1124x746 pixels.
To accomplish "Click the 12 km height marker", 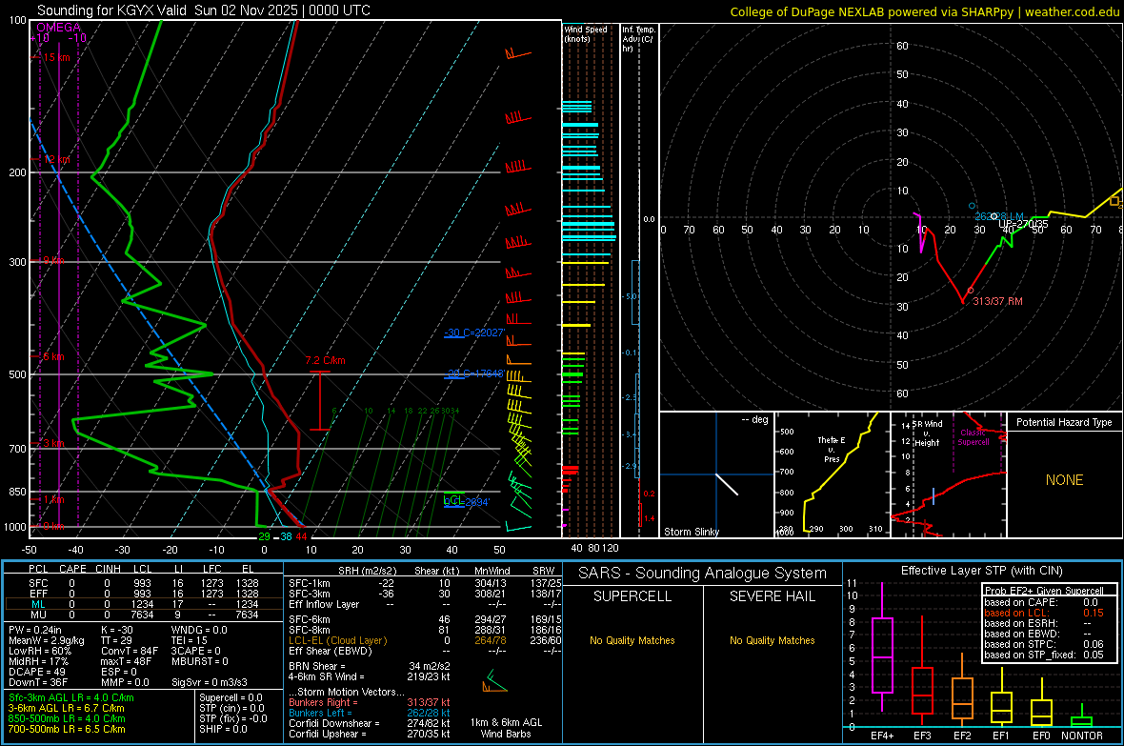I will pos(56,159).
